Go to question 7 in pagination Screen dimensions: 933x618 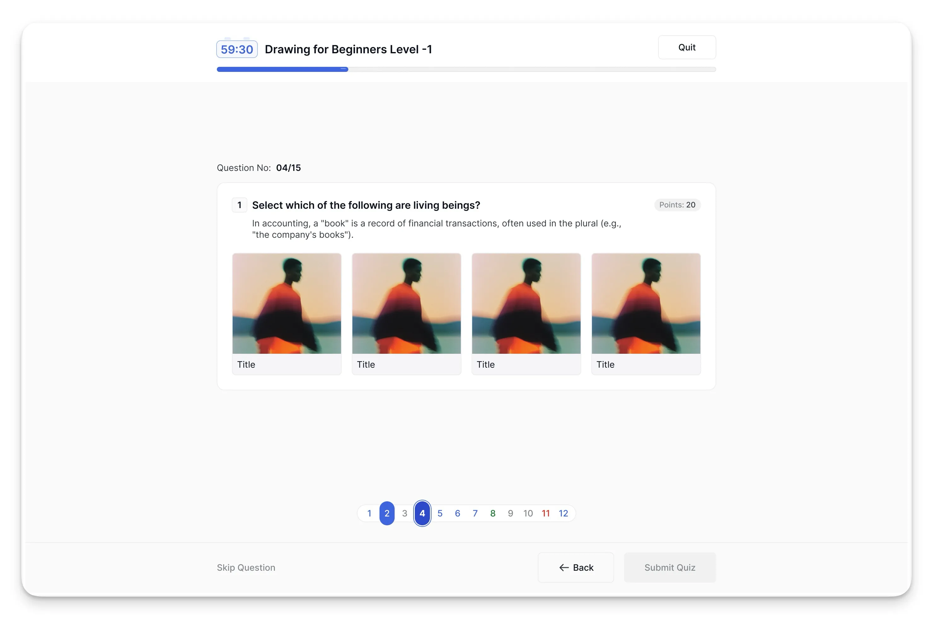pos(475,513)
